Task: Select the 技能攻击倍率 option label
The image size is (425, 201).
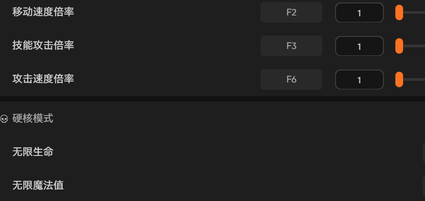Action: tap(43, 46)
